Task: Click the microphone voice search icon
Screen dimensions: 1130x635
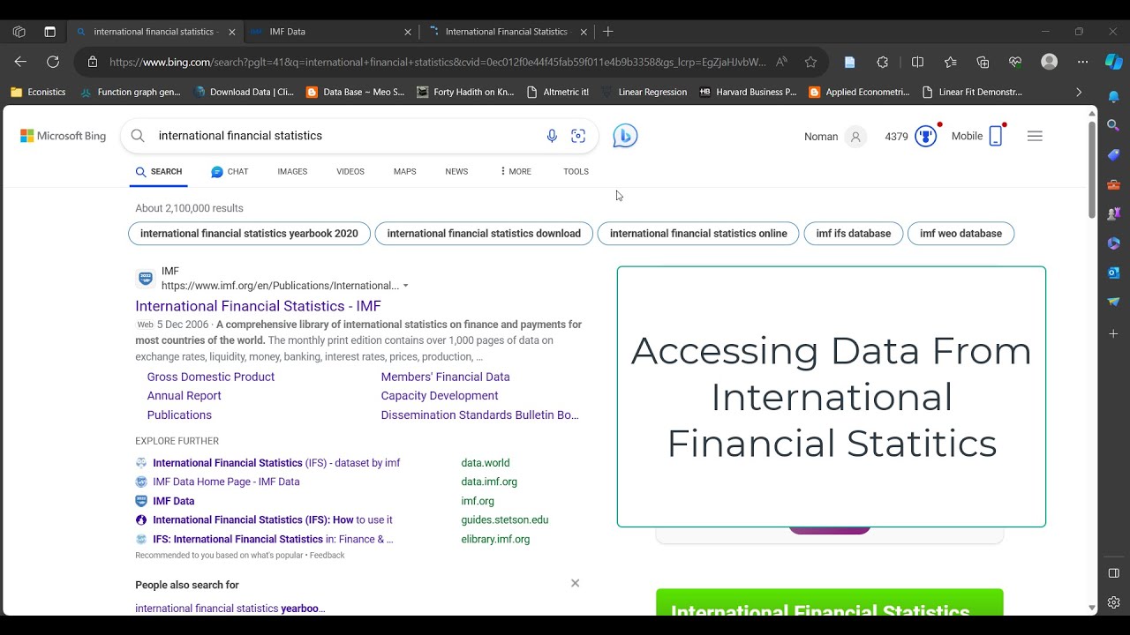Action: coord(552,136)
